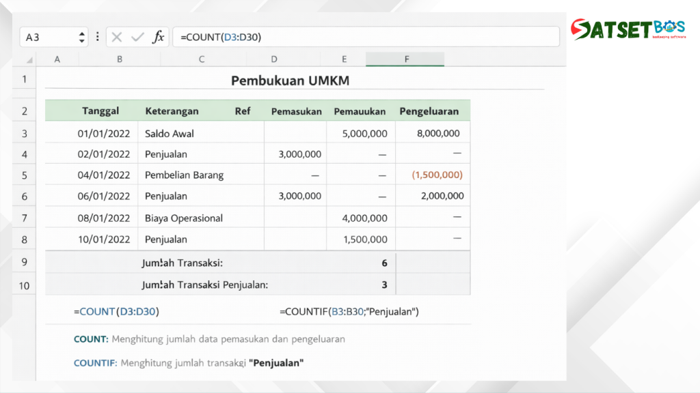
Task: Click the cancel X icon in formula bar
Action: tap(117, 37)
